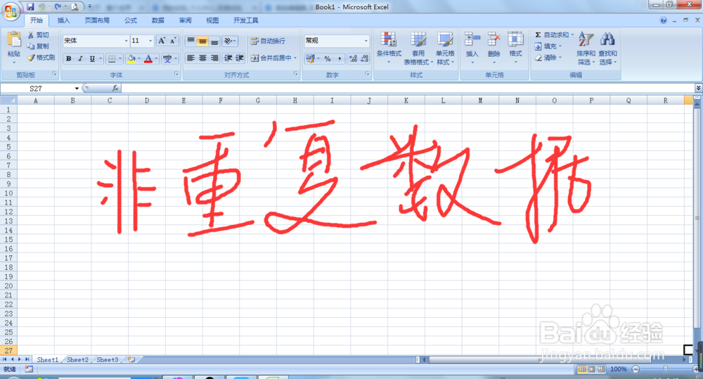Viewport: 703px width, 379px height.
Task: Click the text orientation icon
Action: [228, 41]
